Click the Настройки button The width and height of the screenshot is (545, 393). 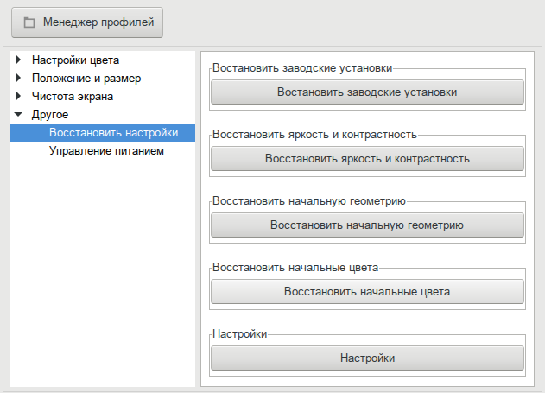click(x=367, y=358)
